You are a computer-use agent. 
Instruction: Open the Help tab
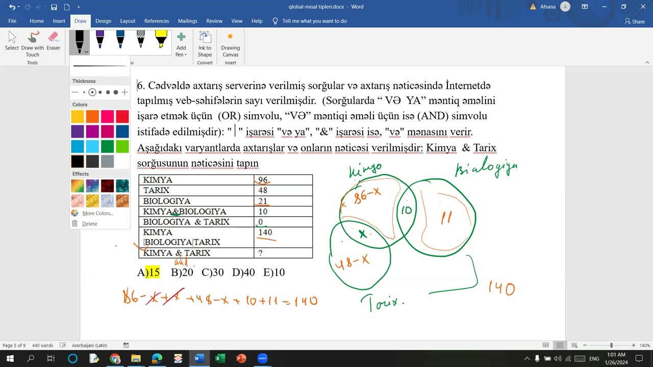point(257,21)
